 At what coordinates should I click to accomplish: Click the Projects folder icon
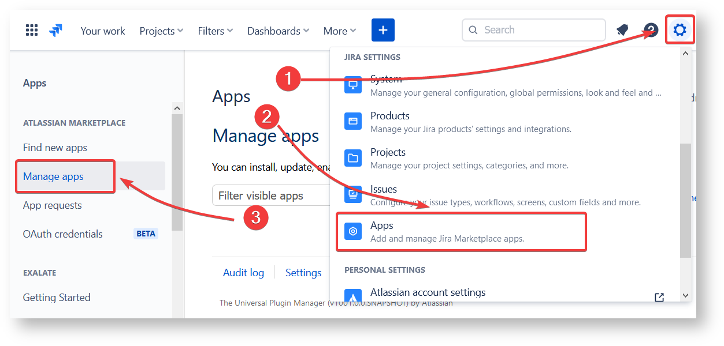tap(353, 157)
